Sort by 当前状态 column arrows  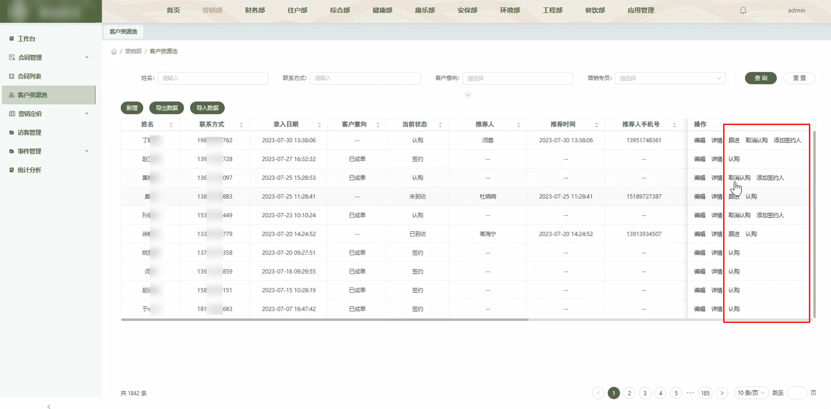(440, 124)
